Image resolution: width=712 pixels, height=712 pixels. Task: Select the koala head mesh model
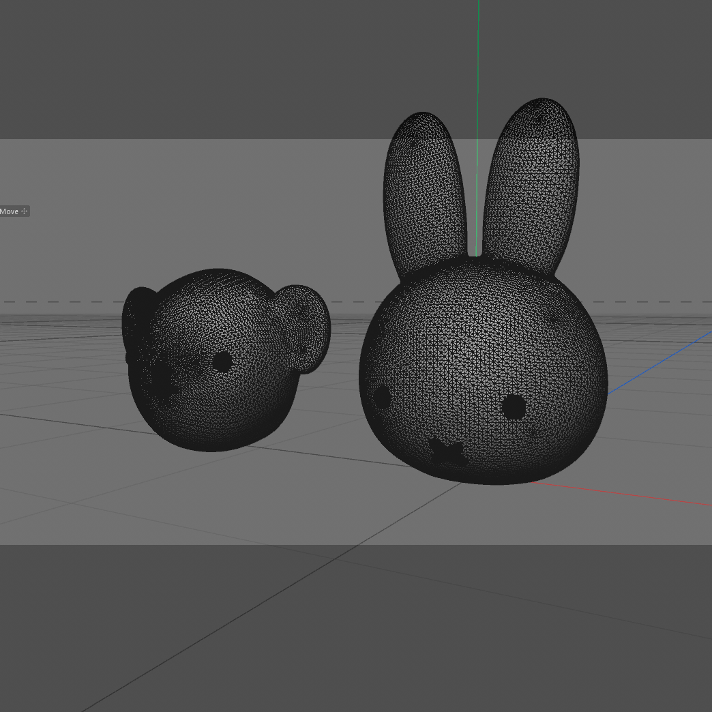pos(226,360)
